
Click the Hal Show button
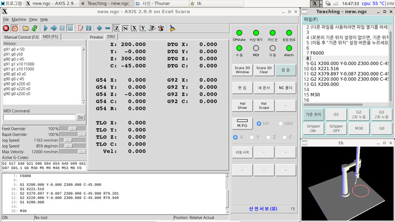click(x=242, y=105)
